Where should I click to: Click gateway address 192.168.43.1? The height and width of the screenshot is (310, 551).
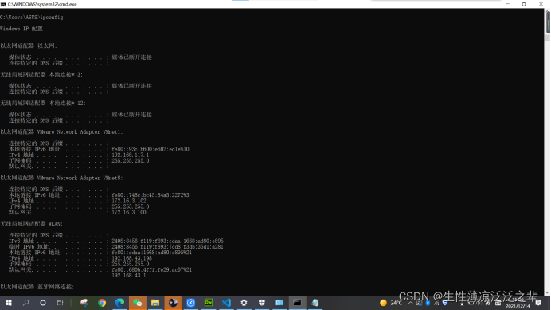coord(129,275)
